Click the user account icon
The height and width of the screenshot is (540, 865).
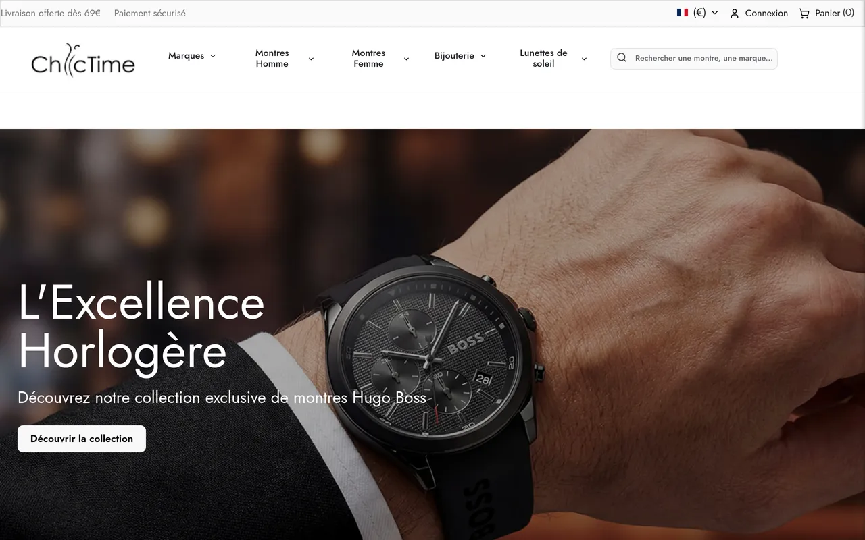735,13
